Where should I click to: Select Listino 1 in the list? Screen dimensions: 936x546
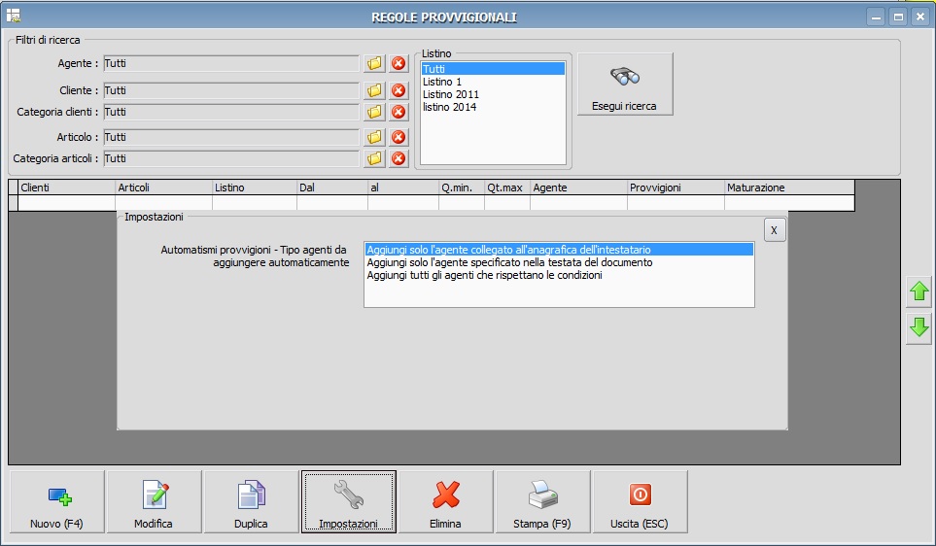click(493, 82)
